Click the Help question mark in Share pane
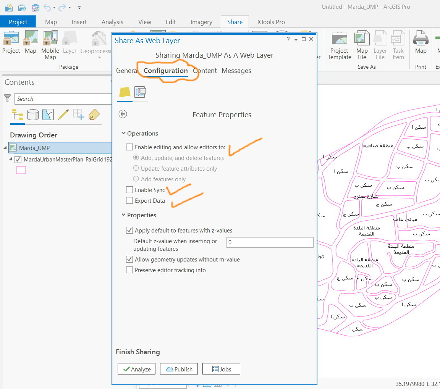Image resolution: width=440 pixels, height=389 pixels. click(288, 39)
